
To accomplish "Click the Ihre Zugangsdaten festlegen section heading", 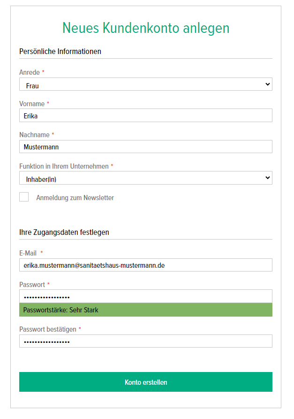I will coord(64,232).
